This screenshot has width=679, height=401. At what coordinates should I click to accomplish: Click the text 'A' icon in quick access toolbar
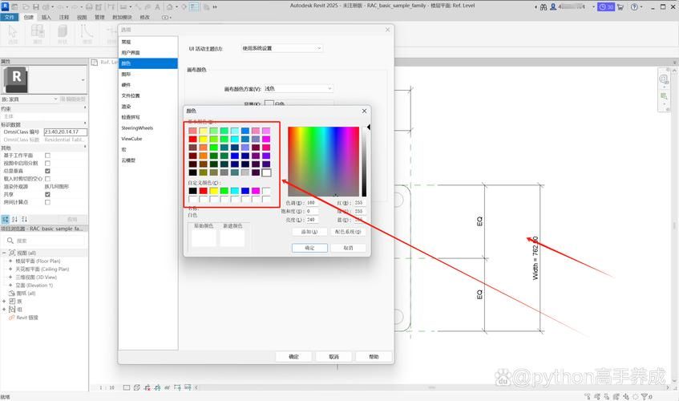click(x=157, y=7)
